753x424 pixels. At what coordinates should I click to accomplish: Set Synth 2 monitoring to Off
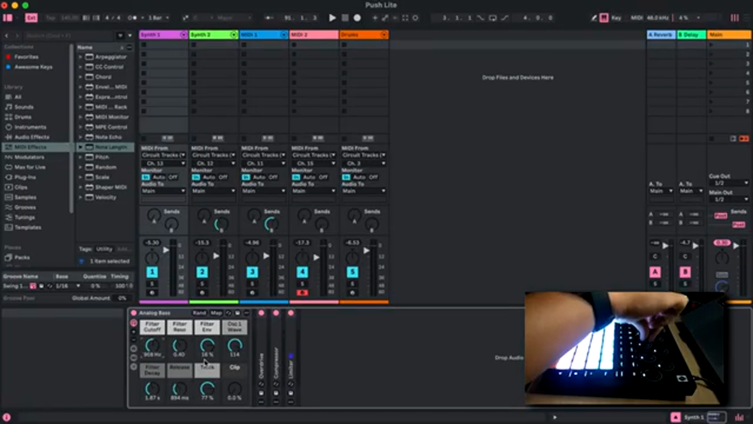coord(222,177)
